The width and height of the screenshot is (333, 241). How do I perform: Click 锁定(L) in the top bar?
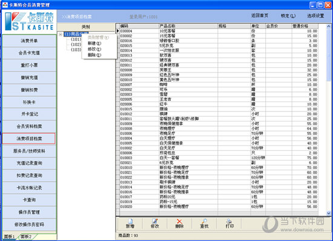pos(288,16)
